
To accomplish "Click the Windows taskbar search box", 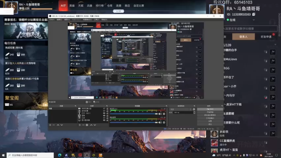I will 30,155.
